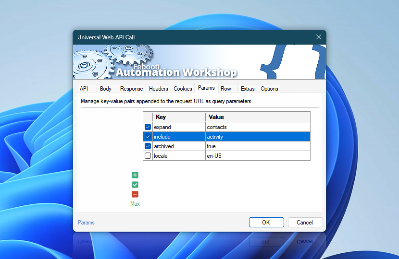Open the Response tab
Image resolution: width=399 pixels, height=259 pixels.
point(132,89)
